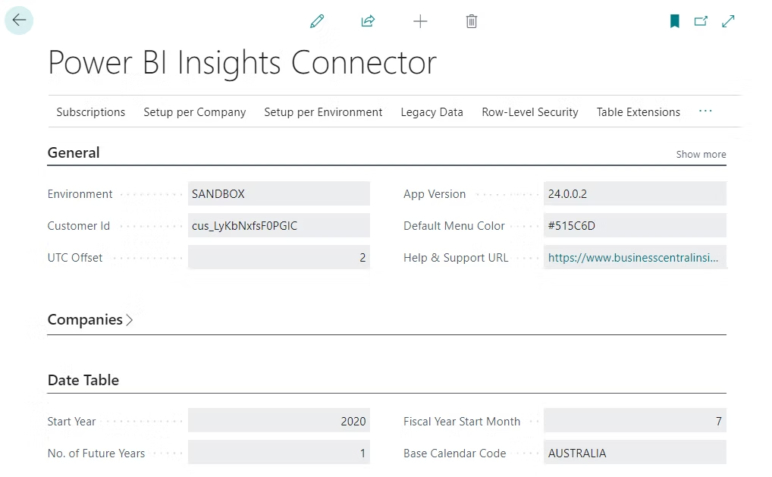Select Base Calendar Code field AUSTRALIA

635,453
